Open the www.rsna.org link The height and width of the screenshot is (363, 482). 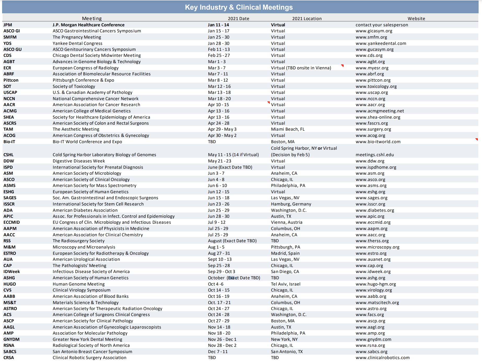click(x=370, y=346)
